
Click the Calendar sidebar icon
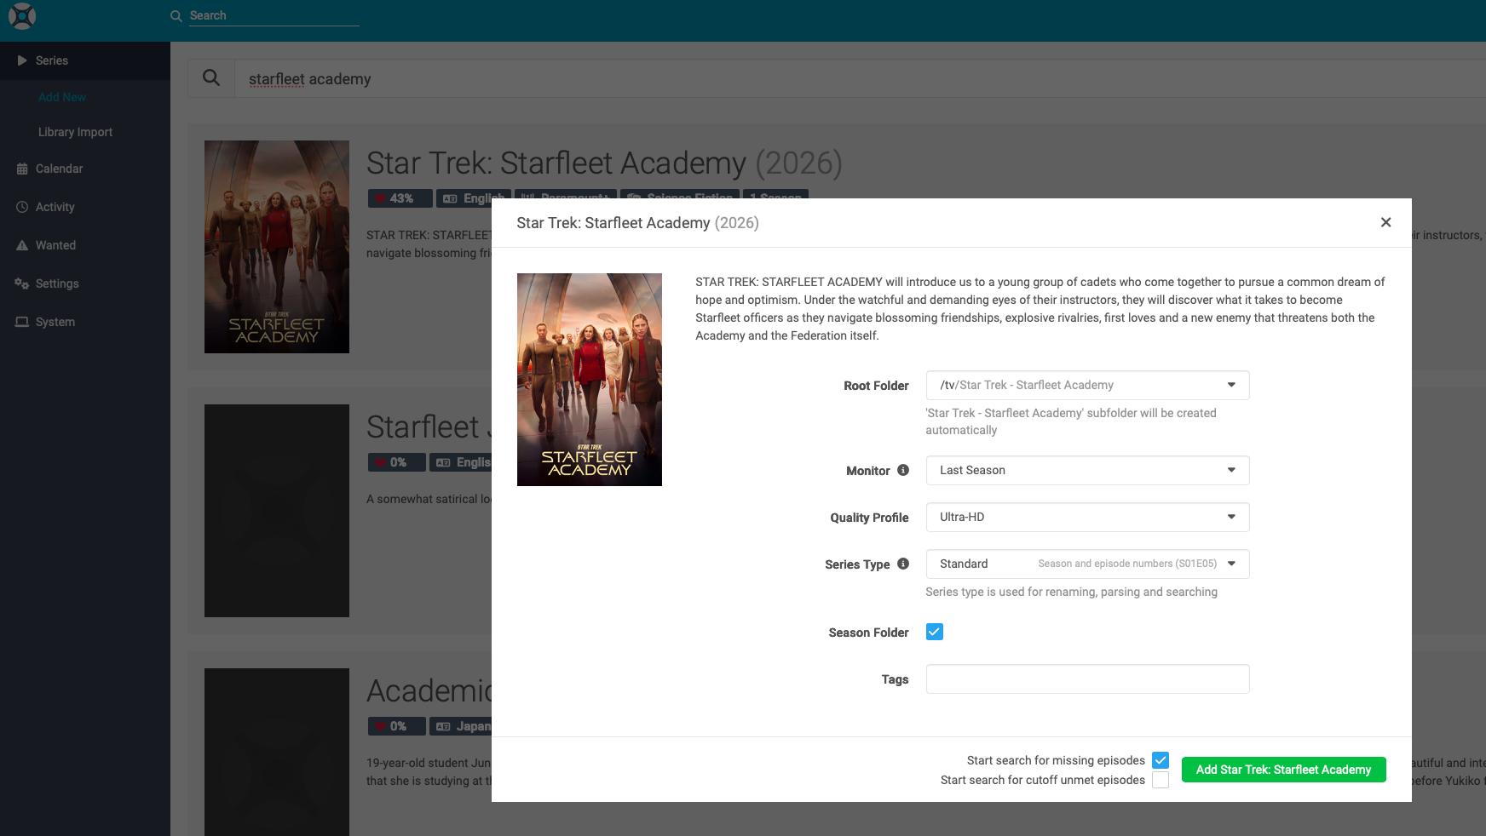[22, 169]
